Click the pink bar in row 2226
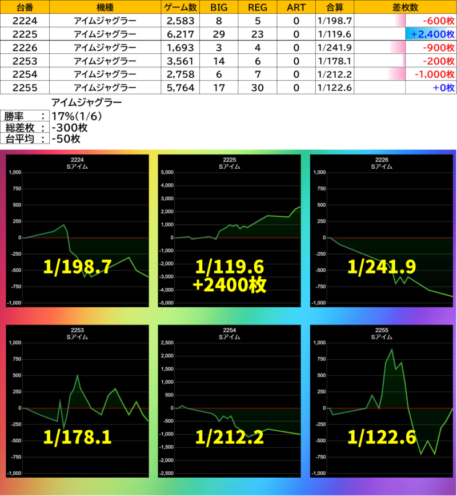Image resolution: width=457 pixels, height=496 pixels. click(x=398, y=47)
